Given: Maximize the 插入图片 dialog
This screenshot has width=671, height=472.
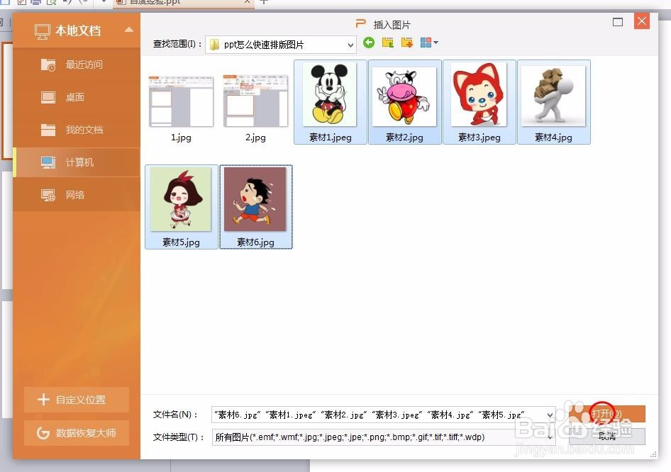Looking at the screenshot, I should [x=618, y=22].
